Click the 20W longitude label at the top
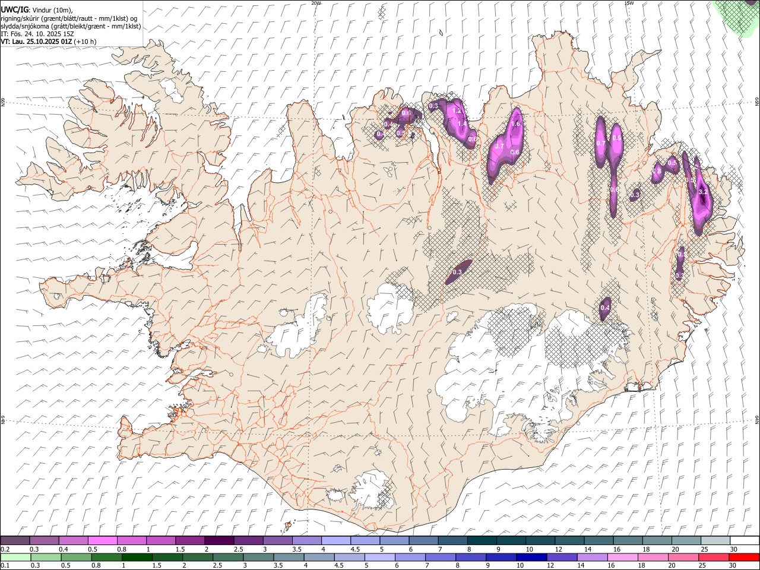 [316, 3]
